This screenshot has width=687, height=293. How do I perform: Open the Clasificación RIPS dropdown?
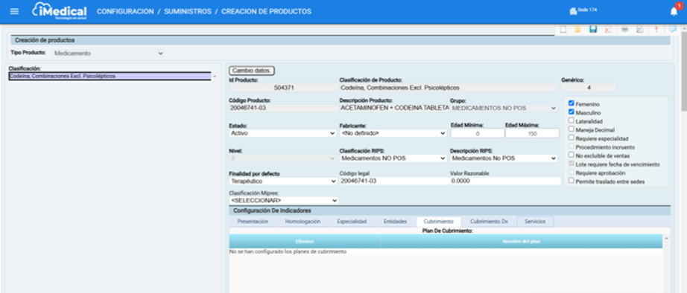pyautogui.click(x=393, y=158)
